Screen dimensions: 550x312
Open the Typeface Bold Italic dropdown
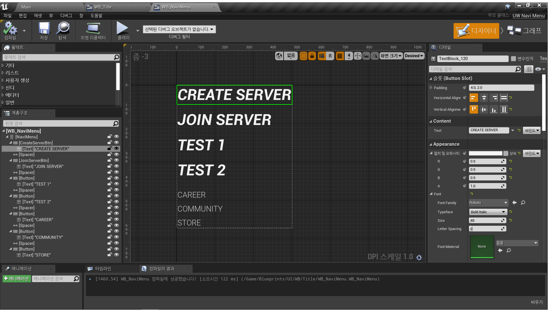pos(488,212)
